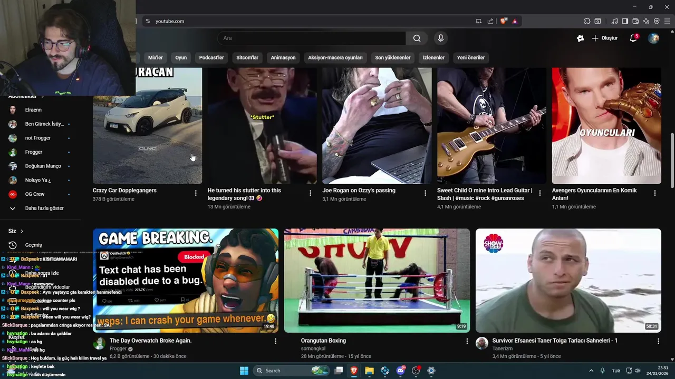Expand the Siz section chevron
Screen dimensions: 675x379
(x=22, y=231)
